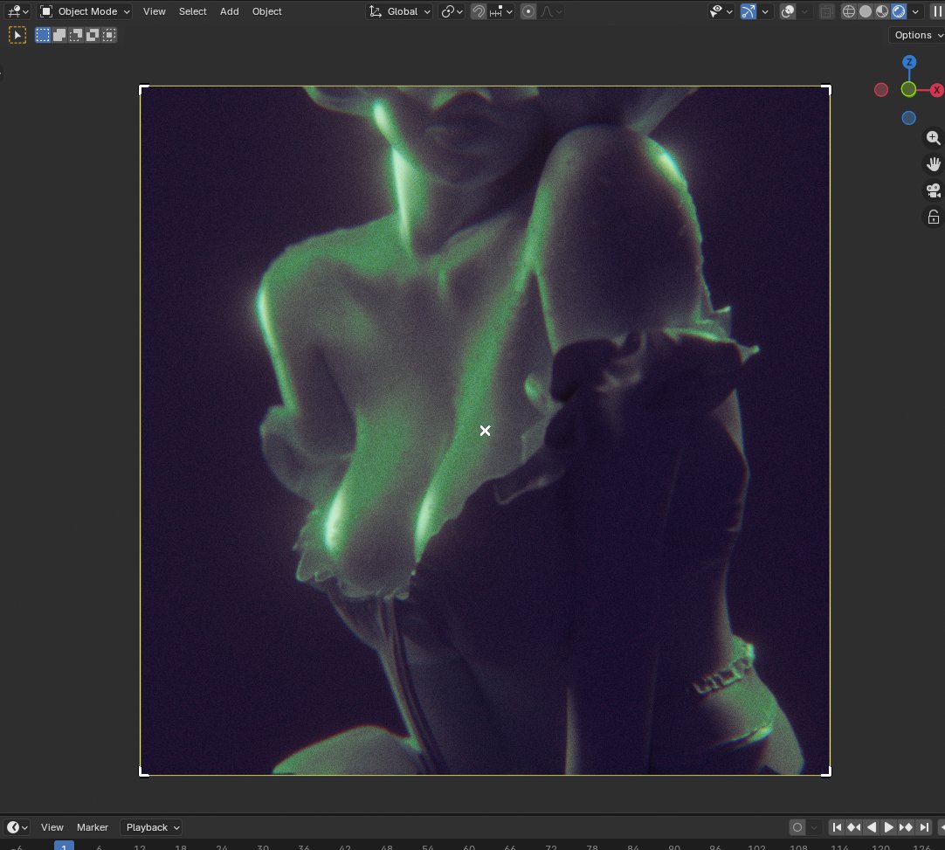945x850 pixels.
Task: Open the Playback dropdown
Action: (151, 827)
